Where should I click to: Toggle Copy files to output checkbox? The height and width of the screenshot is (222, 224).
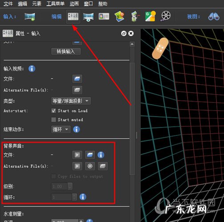(x=54, y=176)
